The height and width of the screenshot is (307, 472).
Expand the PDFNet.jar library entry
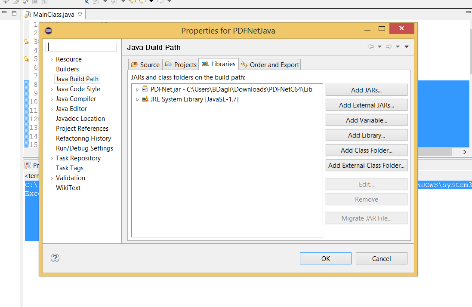[x=137, y=89]
